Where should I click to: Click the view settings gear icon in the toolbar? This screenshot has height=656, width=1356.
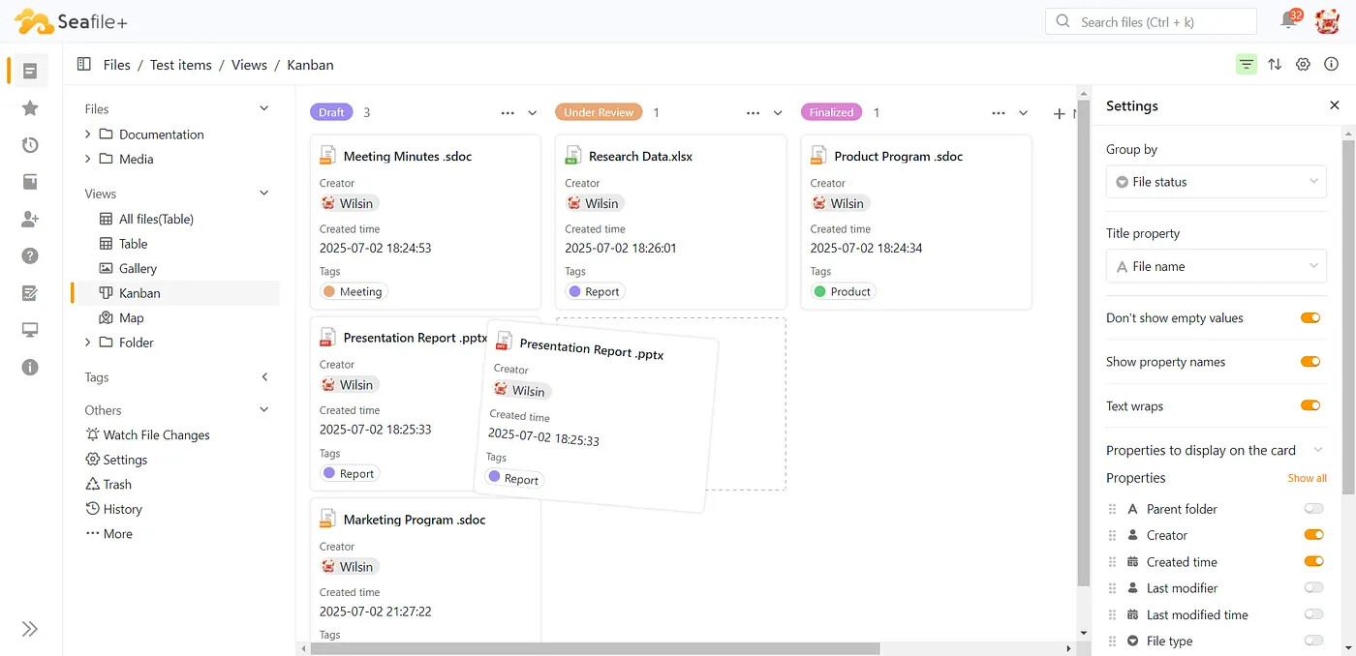1303,65
